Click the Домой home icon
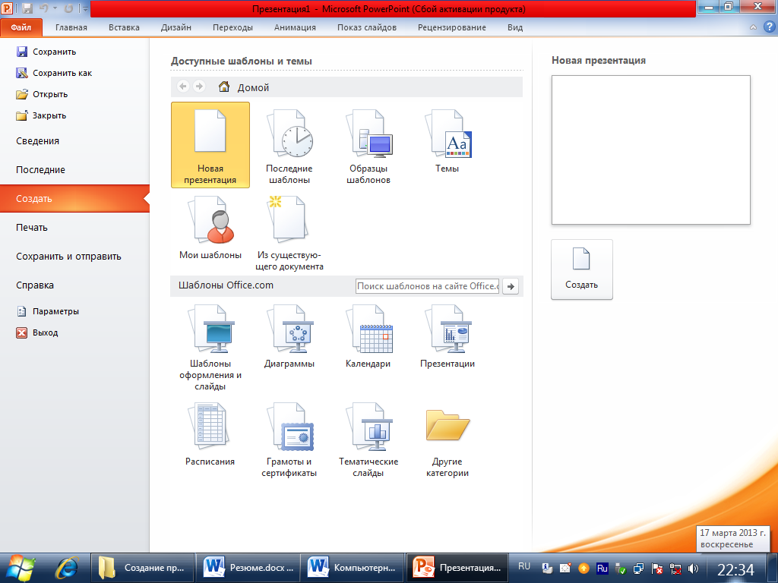This screenshot has height=583, width=778. pos(224,87)
